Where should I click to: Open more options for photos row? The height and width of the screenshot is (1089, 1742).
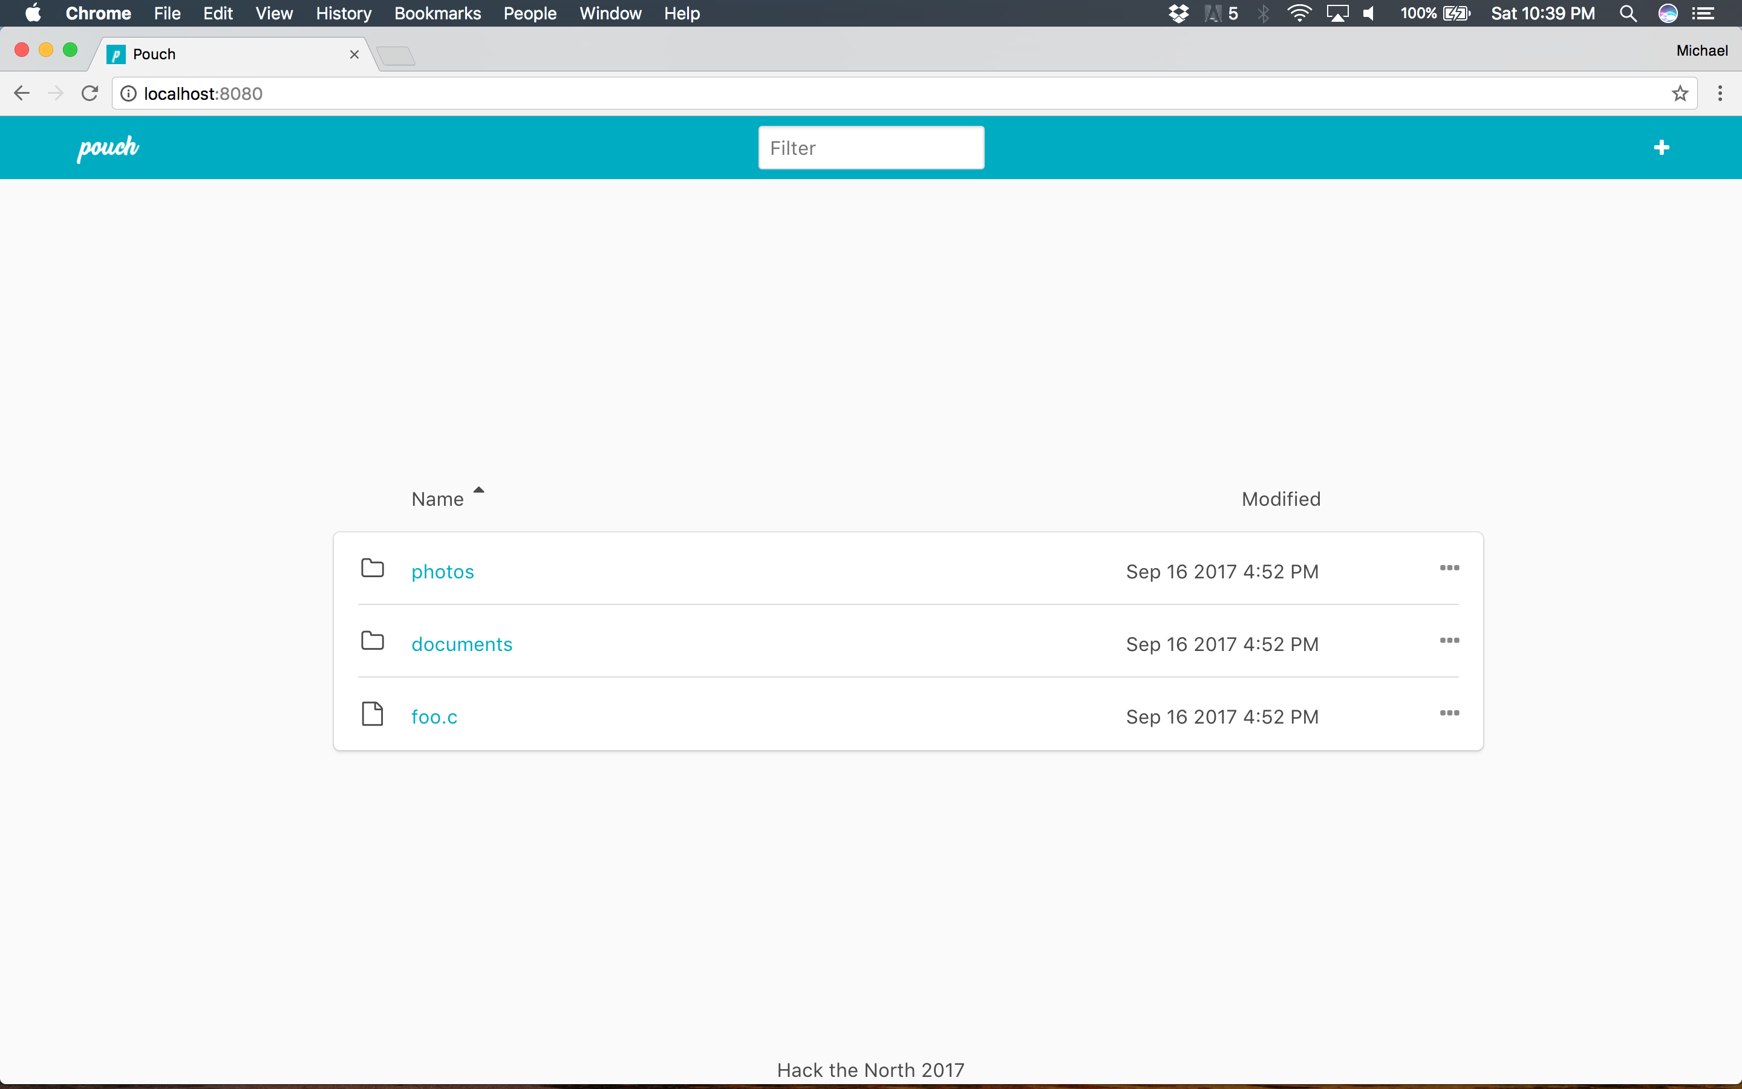click(x=1449, y=568)
